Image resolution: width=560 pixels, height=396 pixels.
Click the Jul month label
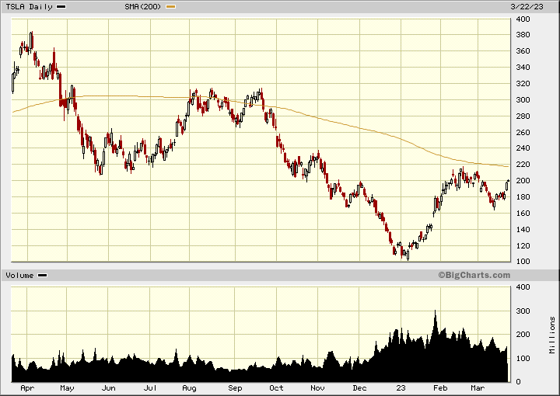coord(150,388)
